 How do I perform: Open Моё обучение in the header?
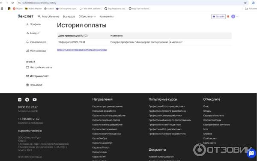(x=48, y=17)
